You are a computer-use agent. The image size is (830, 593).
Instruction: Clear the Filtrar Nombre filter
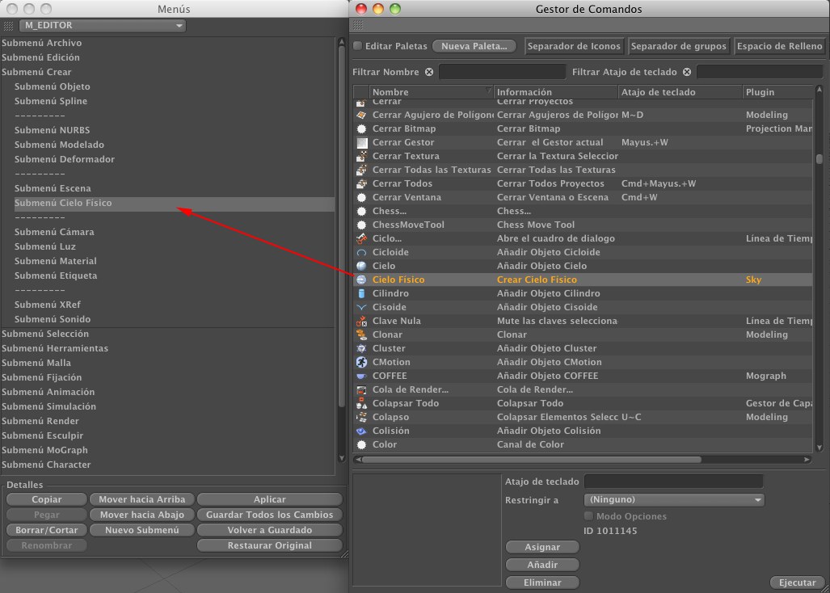pos(429,72)
